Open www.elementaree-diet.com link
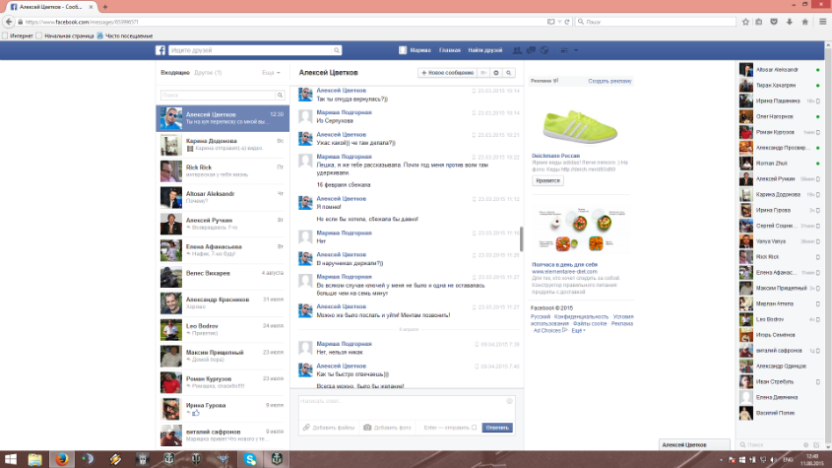The image size is (832, 468). point(564,272)
